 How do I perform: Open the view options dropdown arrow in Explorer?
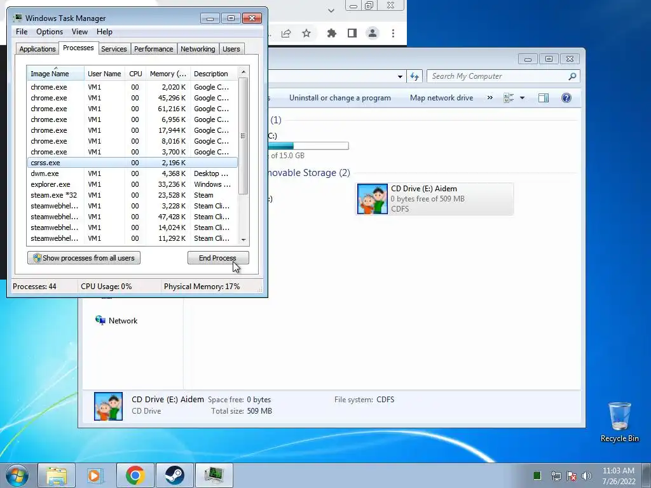click(x=523, y=98)
